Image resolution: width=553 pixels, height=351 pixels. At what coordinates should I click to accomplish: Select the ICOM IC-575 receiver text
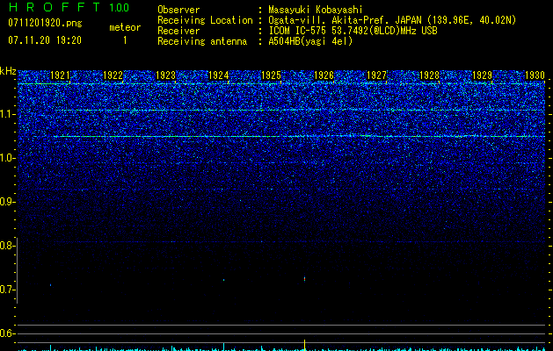point(353,31)
